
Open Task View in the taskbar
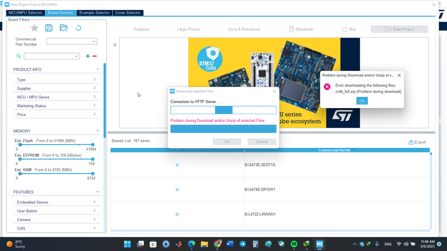pyautogui.click(x=140, y=244)
